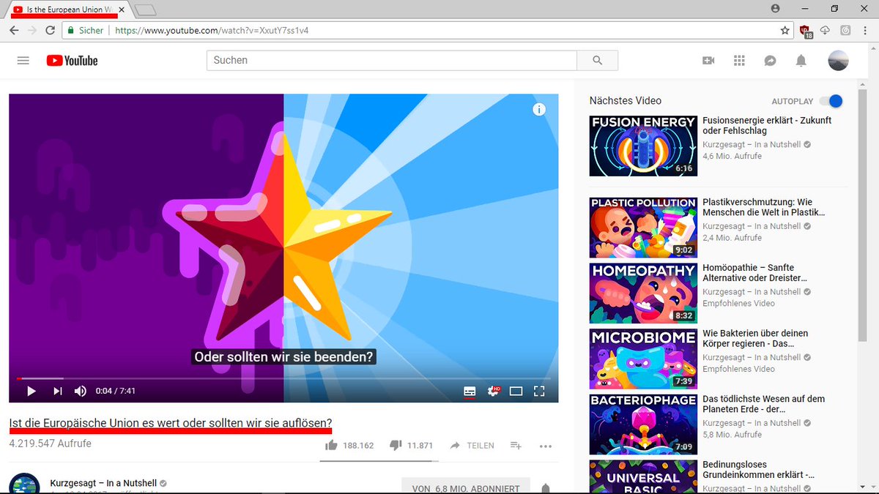The image size is (879, 494).
Task: Open Kurzgesagt channel avatar
Action: click(23, 484)
